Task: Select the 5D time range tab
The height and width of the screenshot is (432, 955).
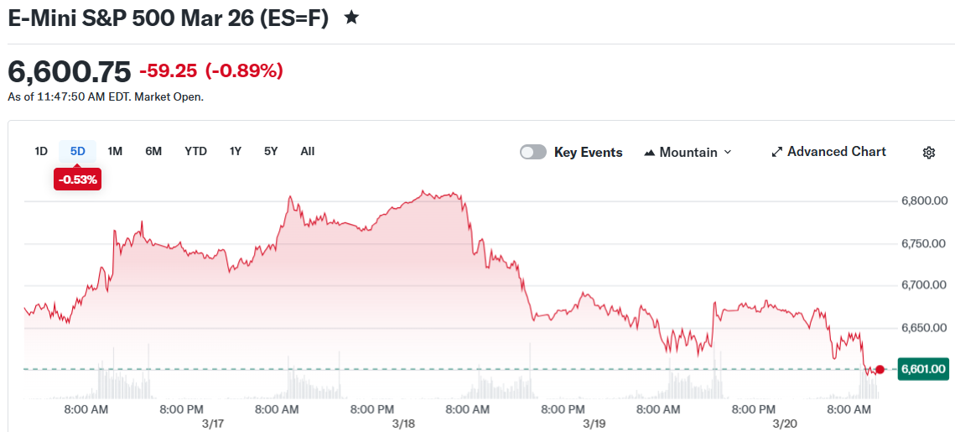Action: pos(78,151)
